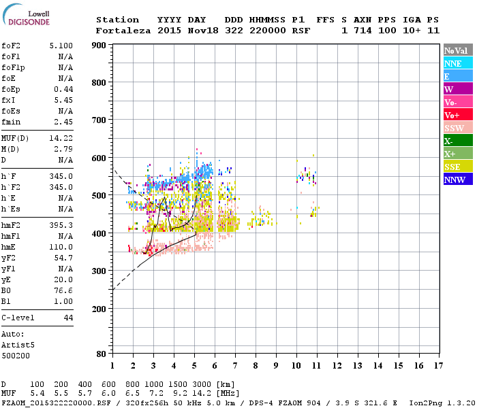Click the 900 km height axis label
The width and height of the screenshot is (477, 408).
click(99, 46)
